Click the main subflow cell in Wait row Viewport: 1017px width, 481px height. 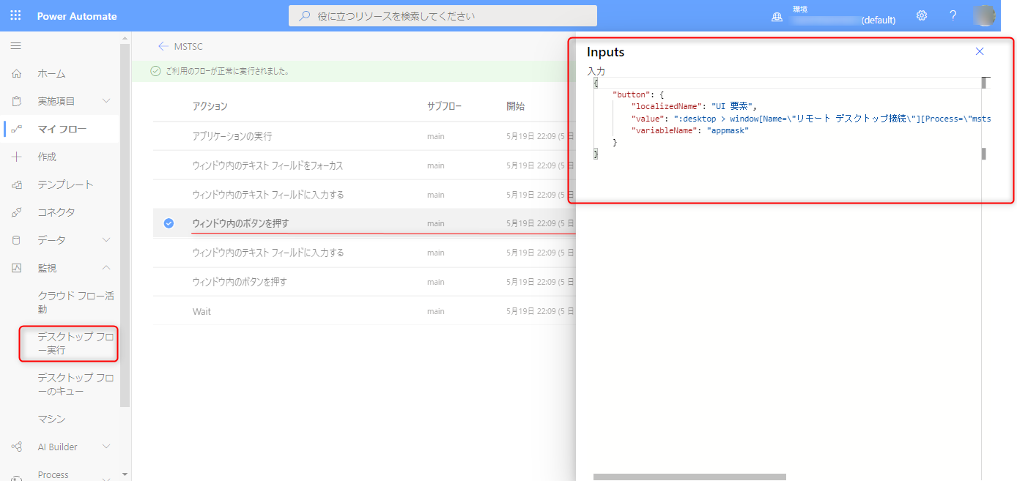pyautogui.click(x=436, y=311)
